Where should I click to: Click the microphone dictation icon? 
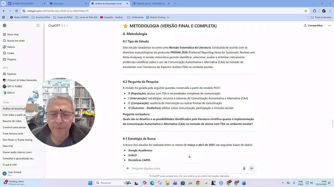(244, 168)
